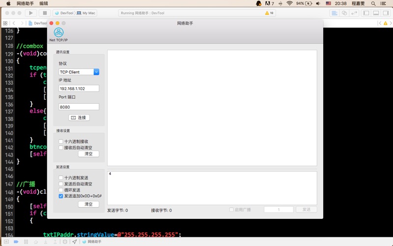This screenshot has height=246, width=393.
Task: Click the interval field showing 1
Action: click(x=279, y=210)
